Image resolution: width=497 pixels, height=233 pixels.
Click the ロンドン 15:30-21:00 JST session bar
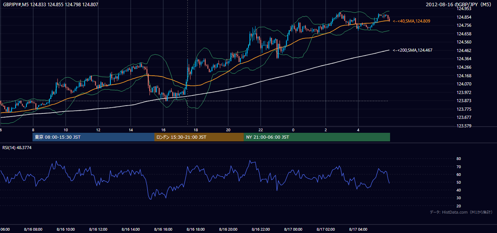[x=199, y=137]
